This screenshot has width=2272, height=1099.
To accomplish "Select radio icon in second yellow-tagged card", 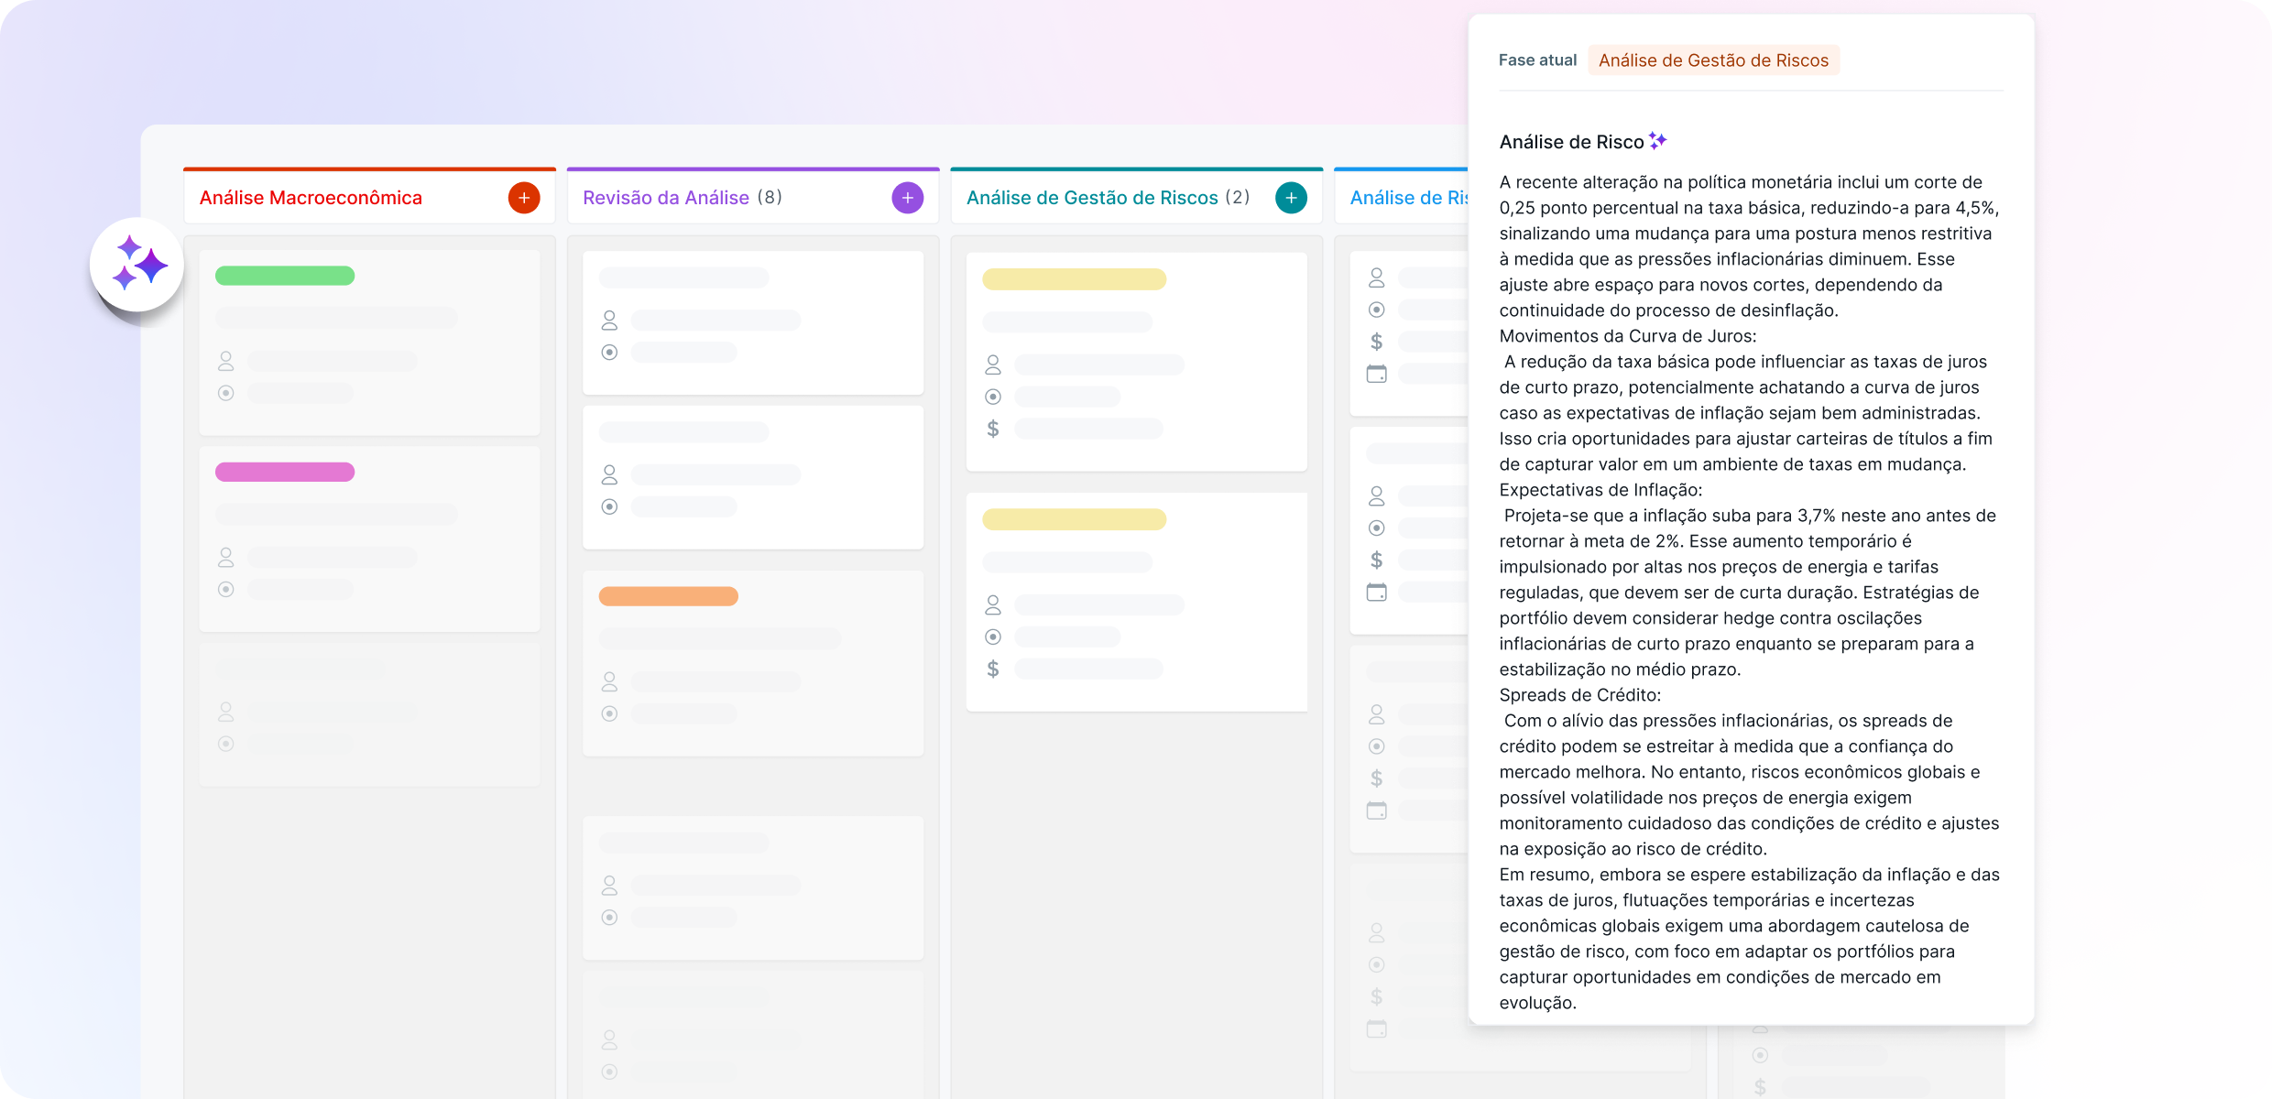I will 993,637.
